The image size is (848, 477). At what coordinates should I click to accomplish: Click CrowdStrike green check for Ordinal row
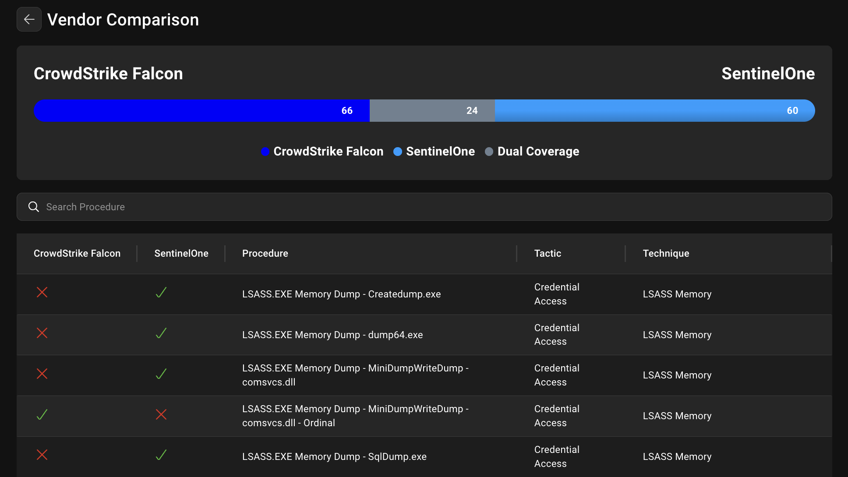[x=42, y=414]
